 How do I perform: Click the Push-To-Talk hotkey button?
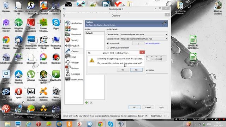tap(138, 43)
